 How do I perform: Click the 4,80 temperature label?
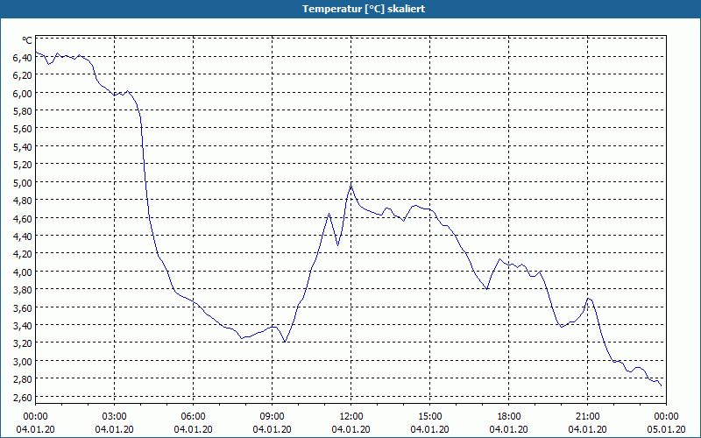[23, 201]
